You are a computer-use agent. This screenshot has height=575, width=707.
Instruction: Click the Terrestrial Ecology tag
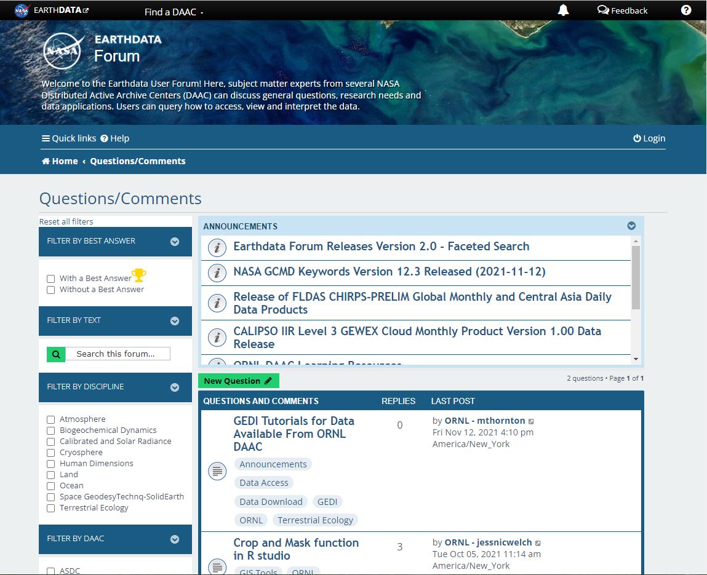pos(315,520)
